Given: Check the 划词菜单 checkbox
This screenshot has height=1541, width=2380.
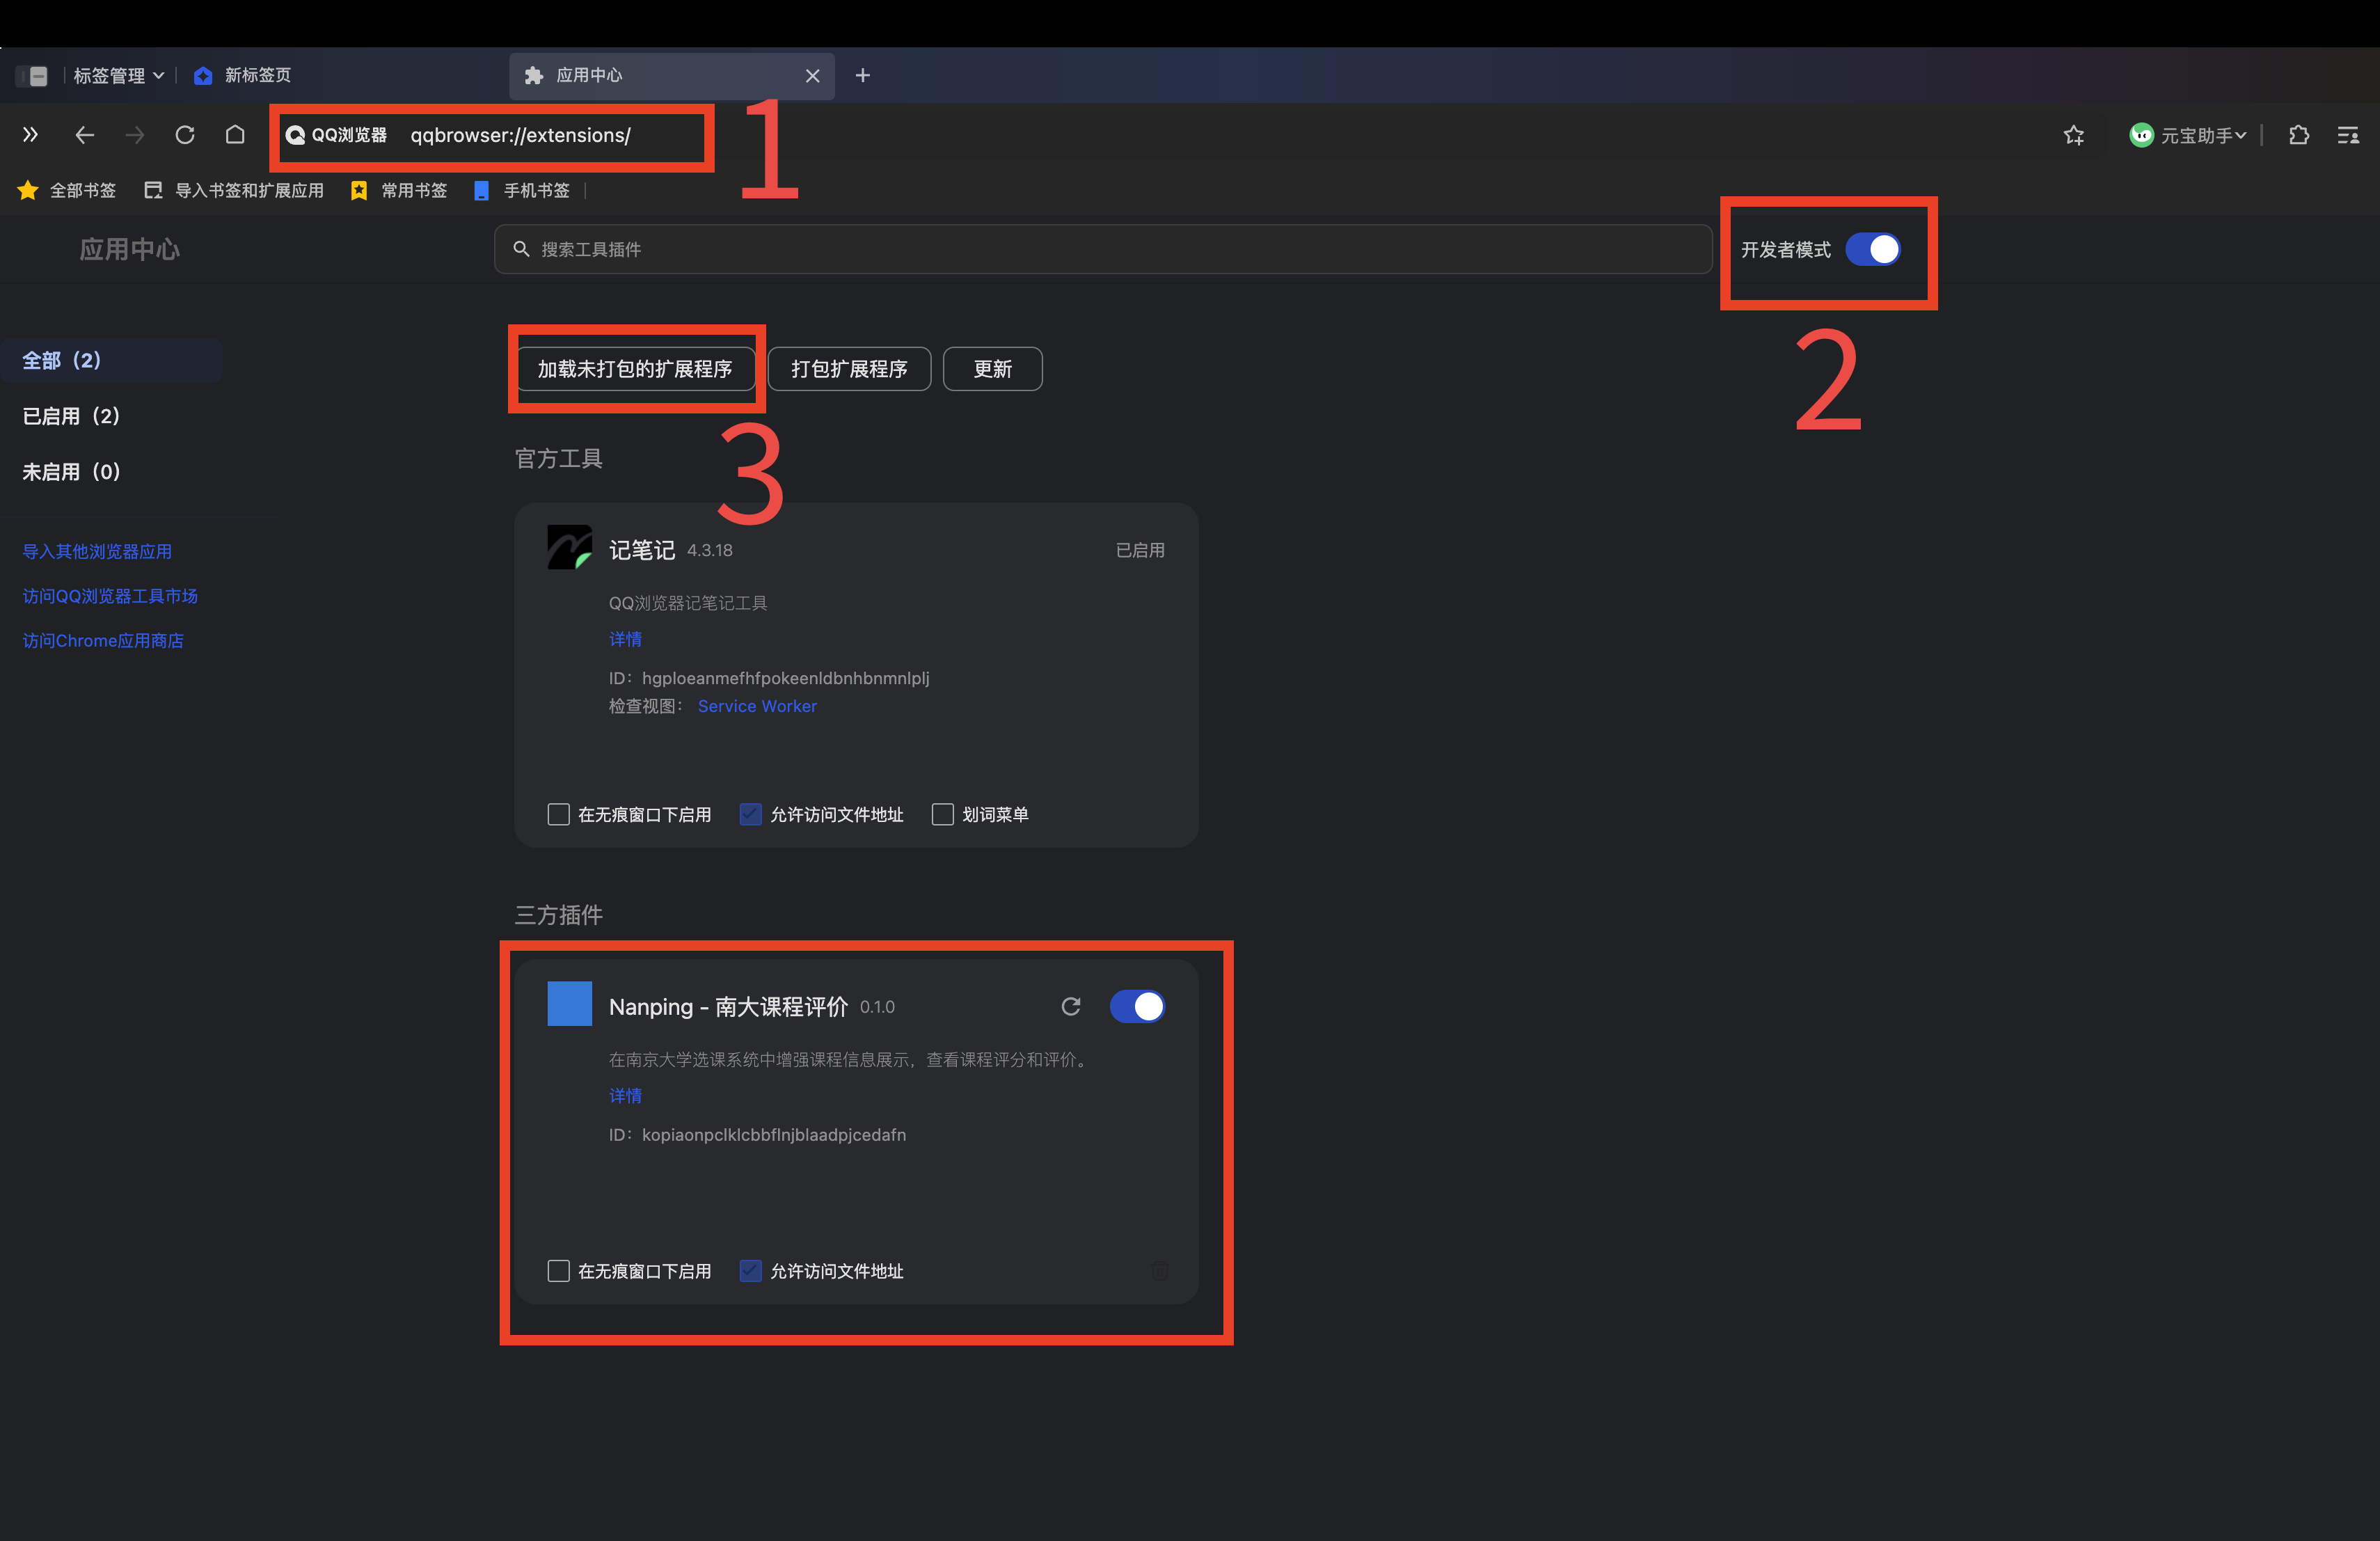Looking at the screenshot, I should (942, 815).
